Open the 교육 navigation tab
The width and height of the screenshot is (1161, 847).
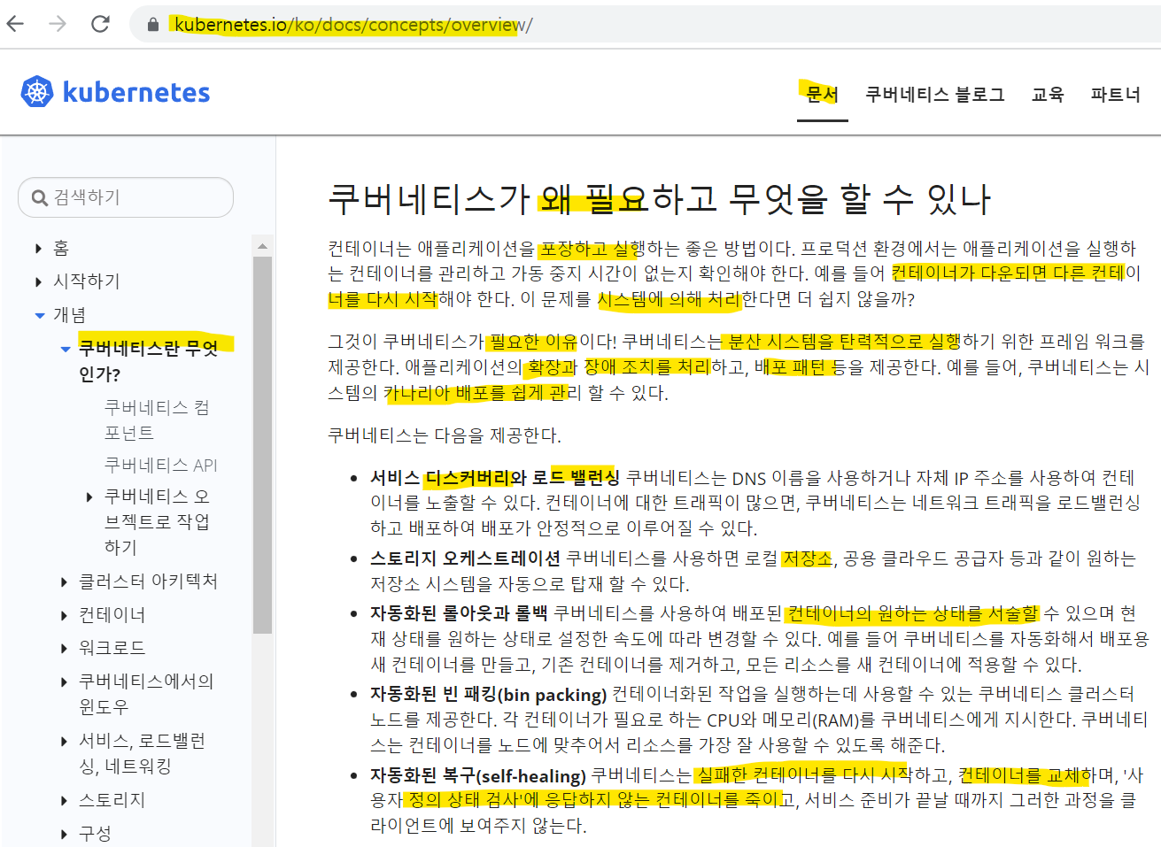click(x=1048, y=94)
